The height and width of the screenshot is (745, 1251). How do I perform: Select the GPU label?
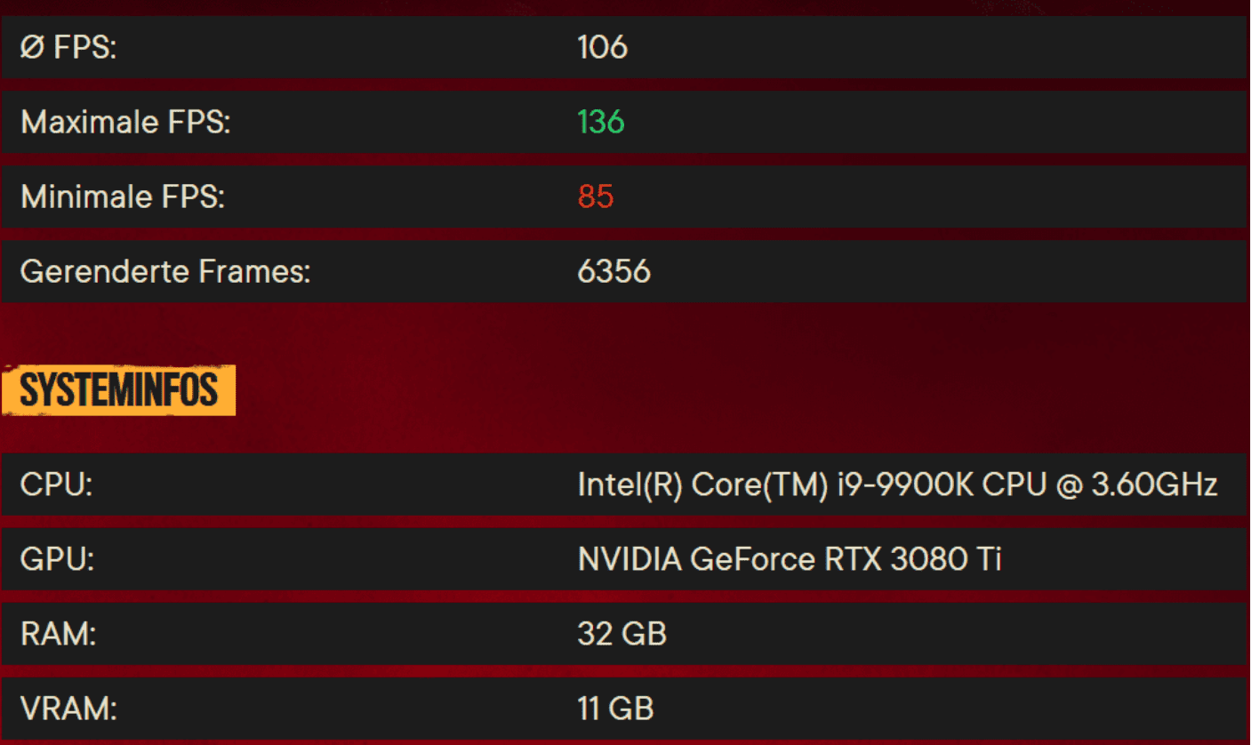[x=57, y=559]
